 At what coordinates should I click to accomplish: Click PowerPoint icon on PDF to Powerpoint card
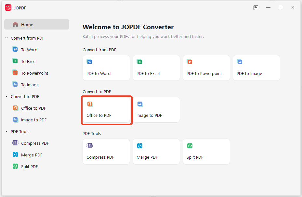190,62
